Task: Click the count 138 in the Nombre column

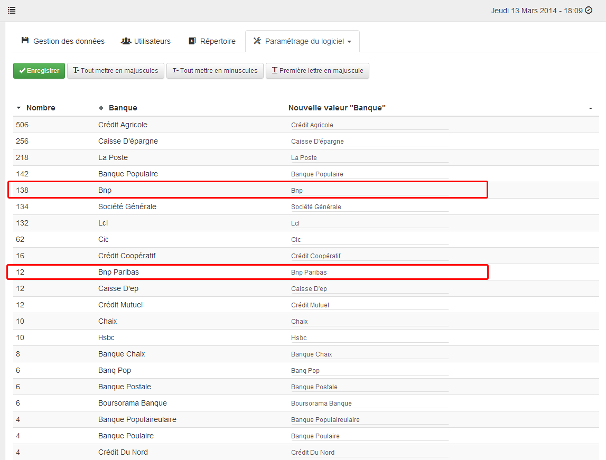Action: coord(22,190)
